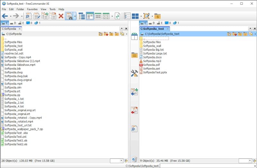257x168 pixels.
Task: Close the C:Softpedia tab with its X
Action: (20, 29)
